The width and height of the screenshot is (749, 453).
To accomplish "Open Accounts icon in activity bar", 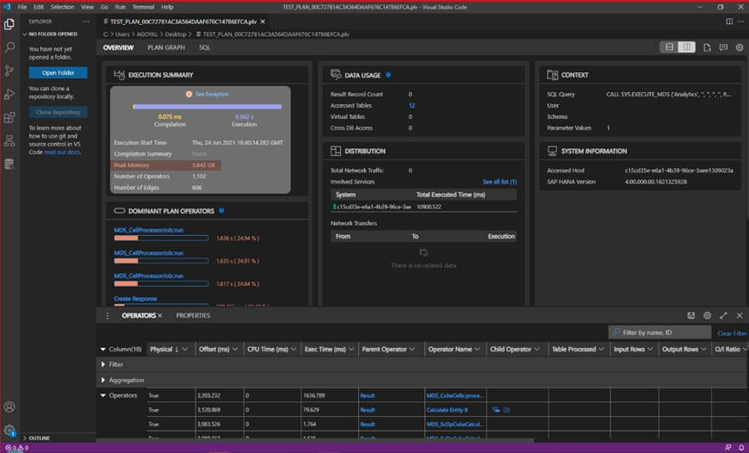I will [x=9, y=406].
